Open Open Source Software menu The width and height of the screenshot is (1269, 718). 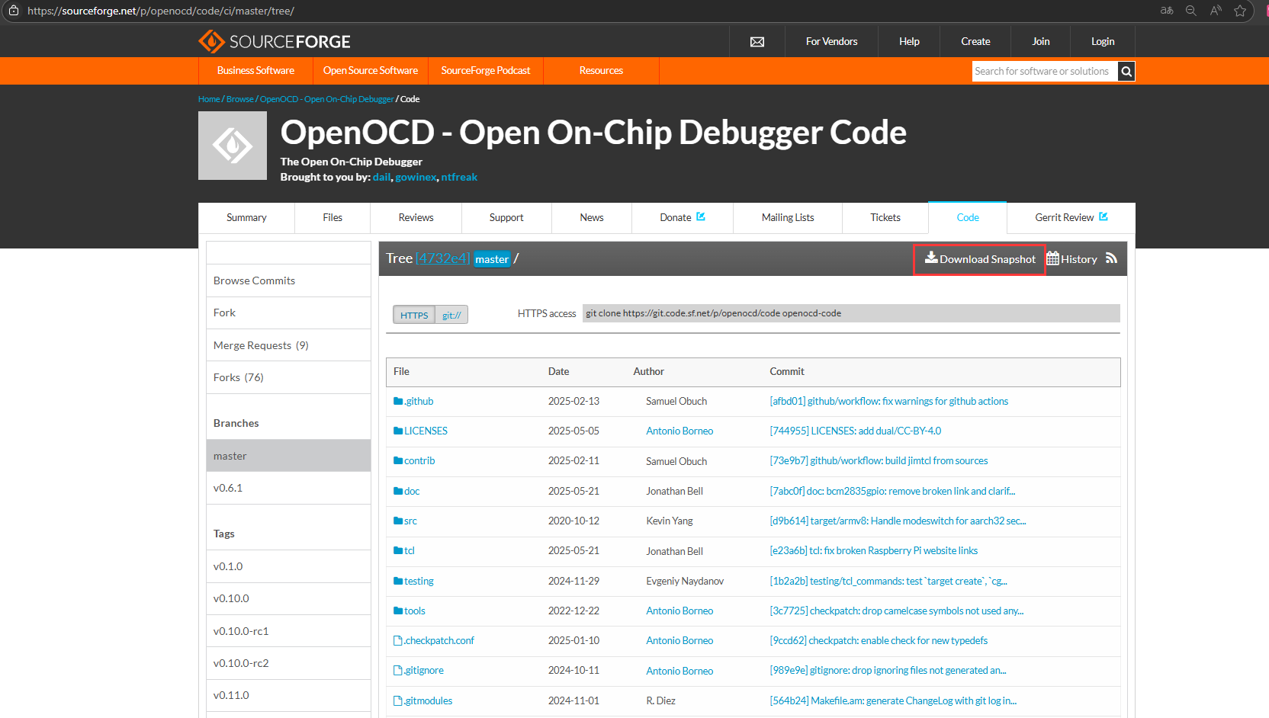(371, 70)
